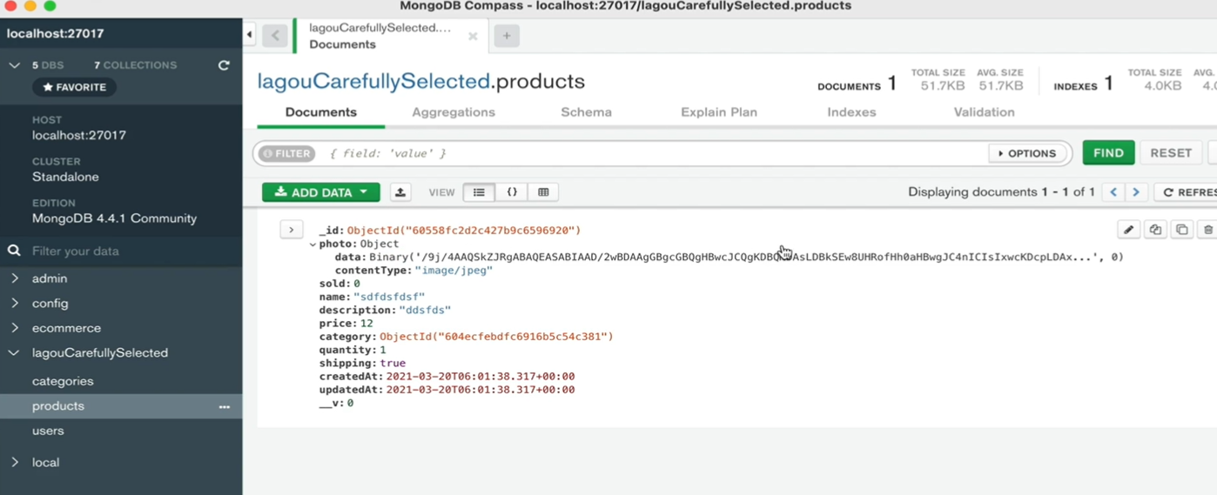The height and width of the screenshot is (495, 1217).
Task: Go to next page of documents
Action: [x=1136, y=192]
